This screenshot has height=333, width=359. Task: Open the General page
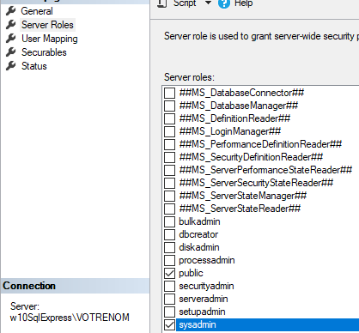click(37, 11)
